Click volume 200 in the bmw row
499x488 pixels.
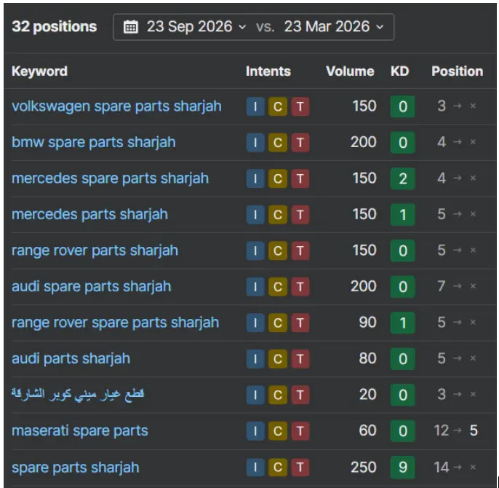[364, 142]
